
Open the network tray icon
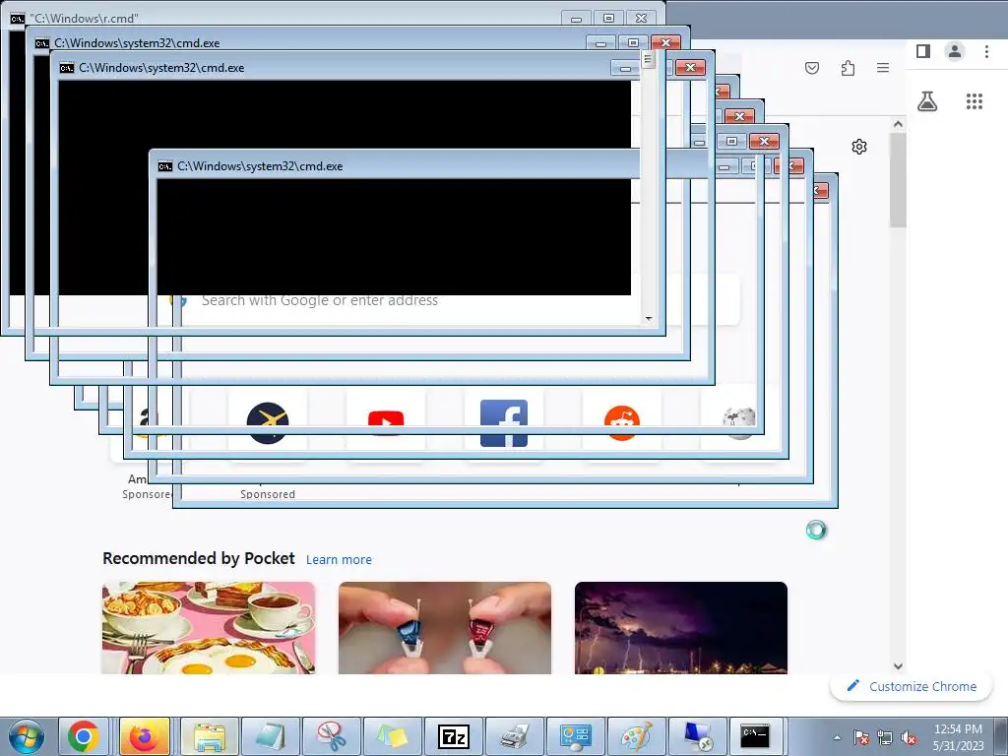click(885, 737)
